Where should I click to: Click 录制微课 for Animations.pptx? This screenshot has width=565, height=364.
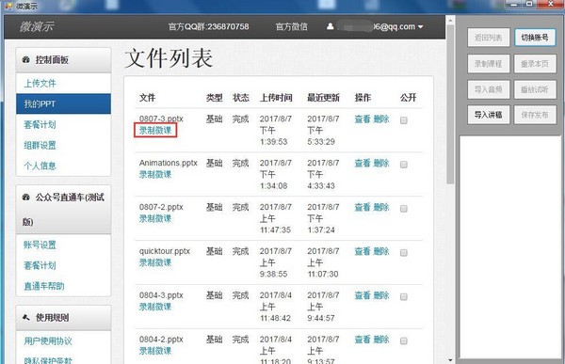(155, 174)
